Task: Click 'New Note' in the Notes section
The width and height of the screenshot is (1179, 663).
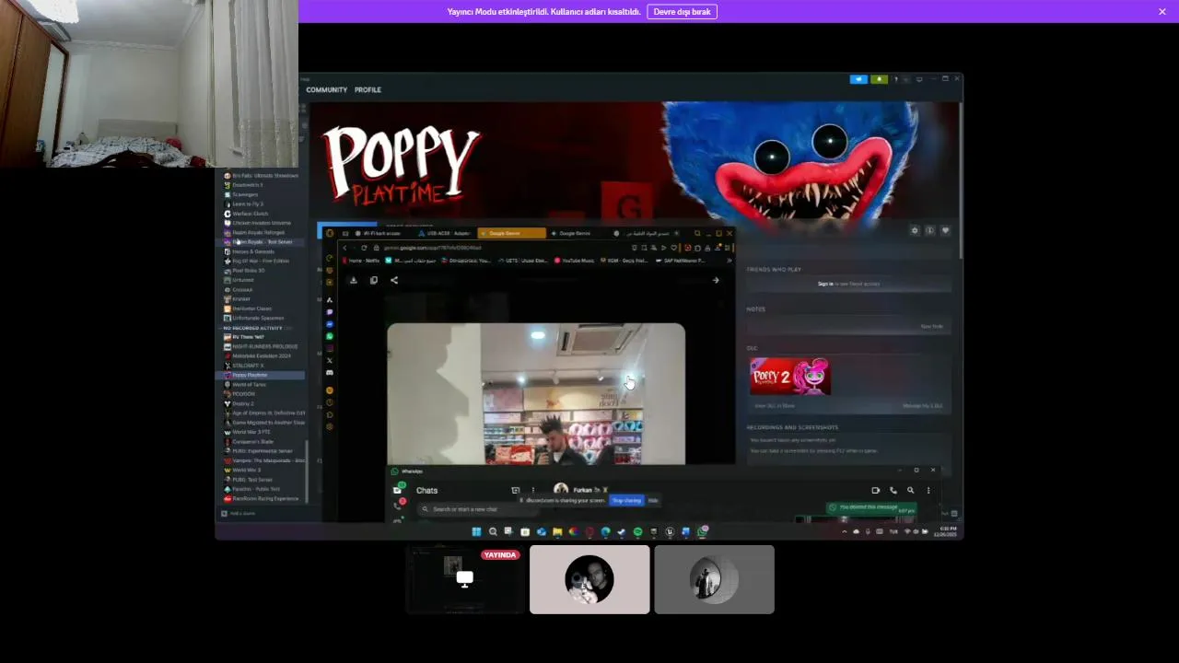Action: pos(932,327)
